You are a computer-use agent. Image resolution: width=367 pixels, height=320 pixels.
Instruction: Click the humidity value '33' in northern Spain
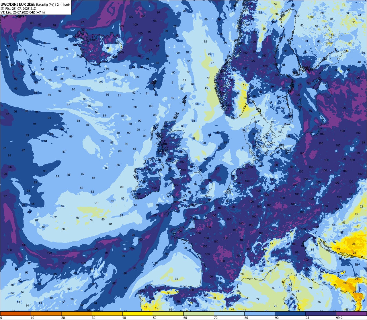point(169,293)
